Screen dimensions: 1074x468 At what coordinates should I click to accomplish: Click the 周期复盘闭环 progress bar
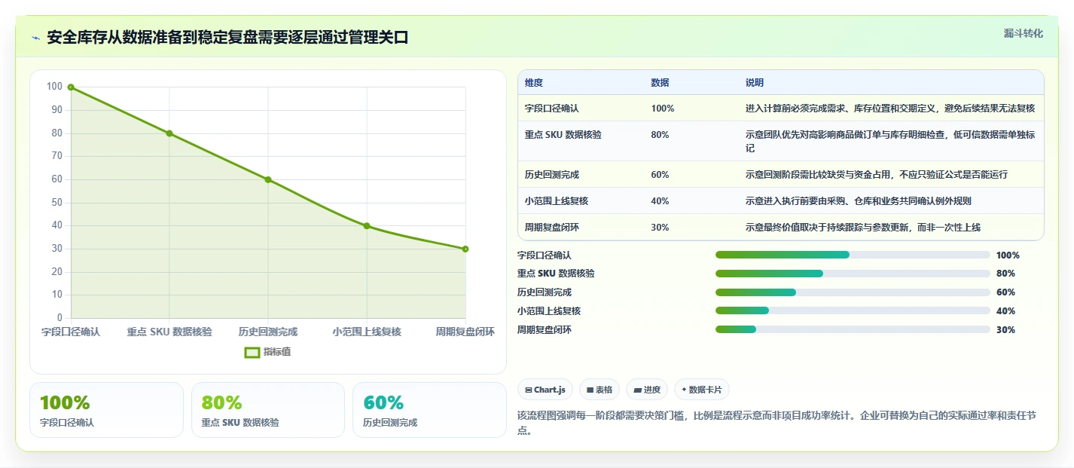tap(853, 329)
